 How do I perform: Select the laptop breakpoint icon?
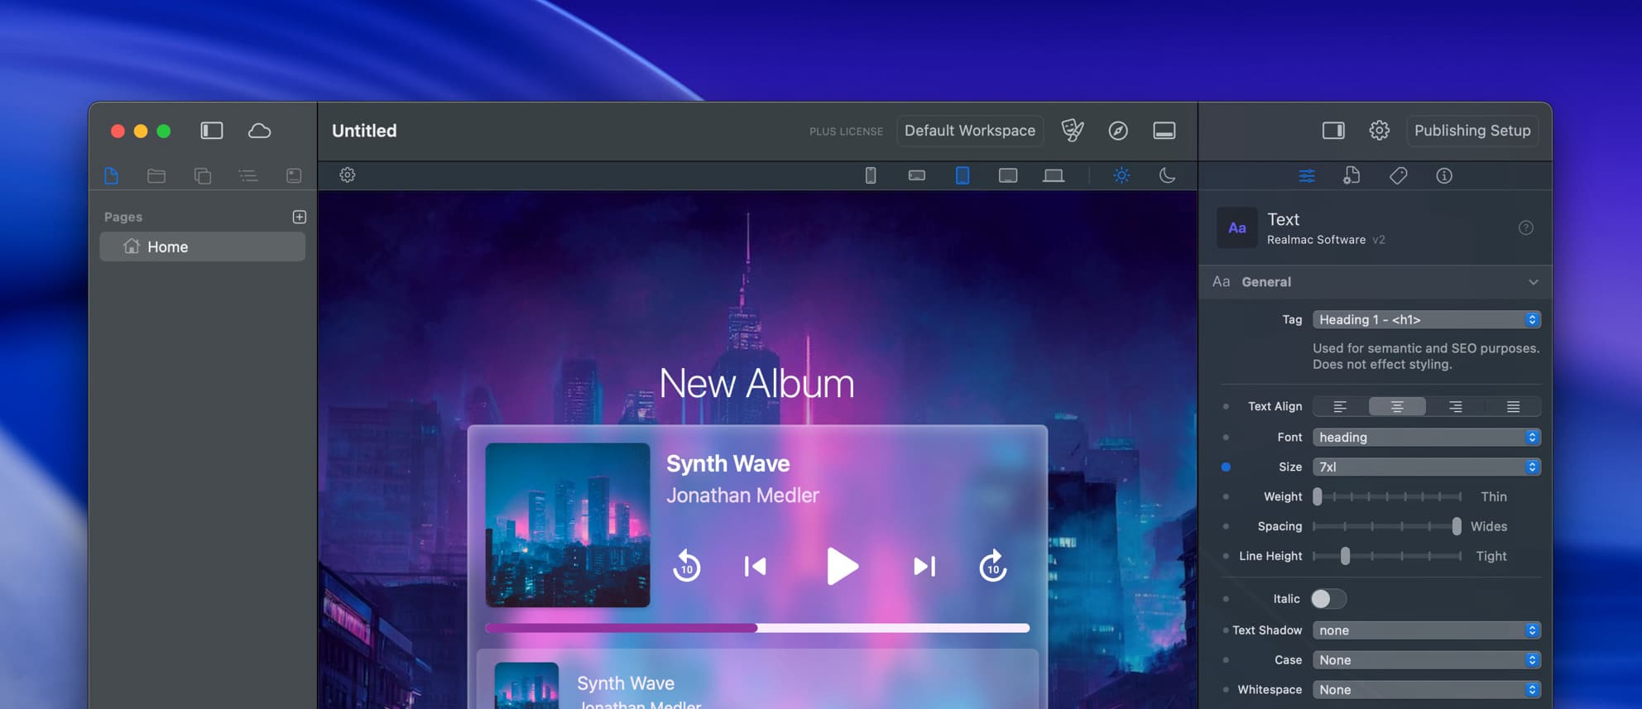1054,175
